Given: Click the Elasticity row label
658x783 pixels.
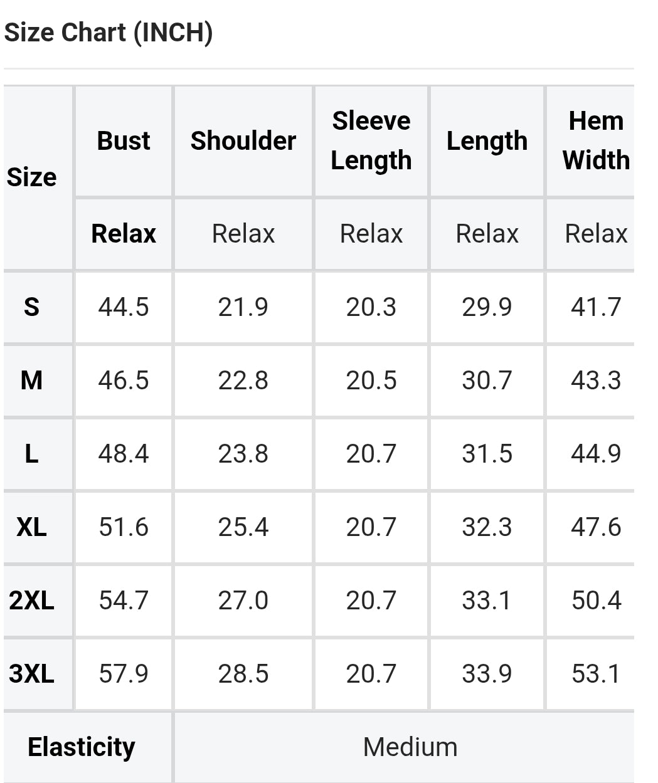Looking at the screenshot, I should tap(82, 747).
